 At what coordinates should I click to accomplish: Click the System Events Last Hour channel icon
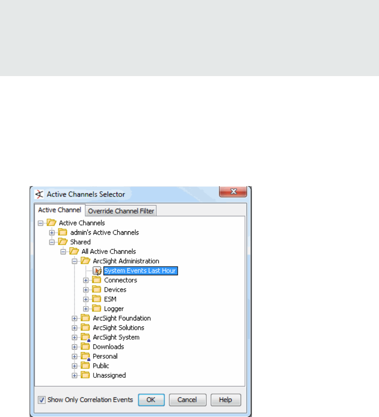[x=97, y=271]
